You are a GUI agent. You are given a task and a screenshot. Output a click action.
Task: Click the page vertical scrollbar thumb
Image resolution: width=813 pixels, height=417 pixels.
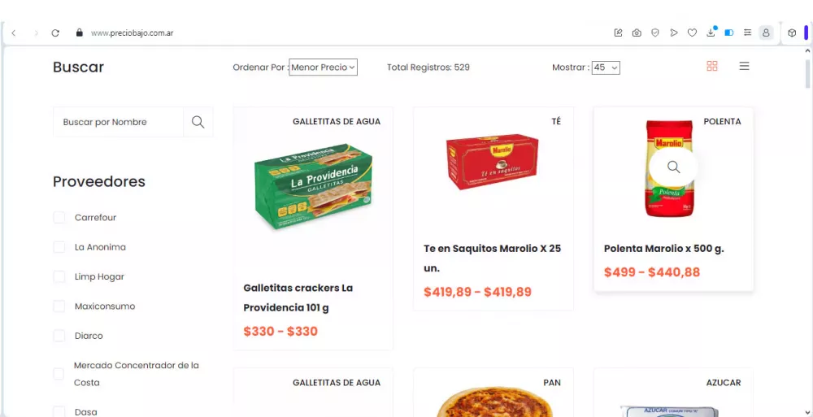[807, 70]
